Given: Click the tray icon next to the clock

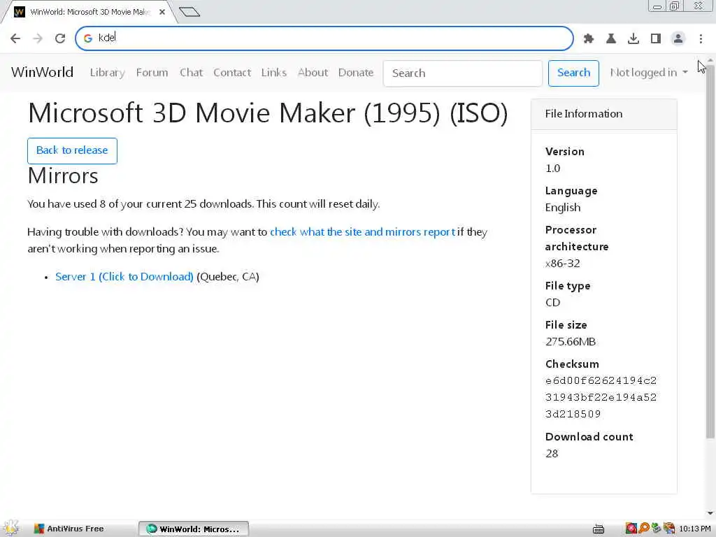Looking at the screenshot, I should coord(669,529).
